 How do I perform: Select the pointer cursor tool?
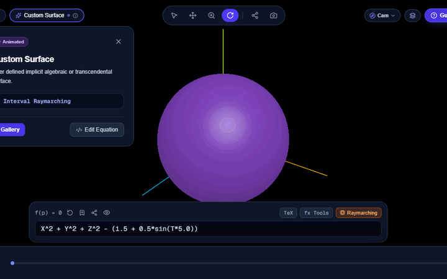[174, 15]
